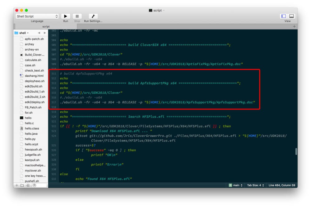
Task: Open apfs-patch.sh file
Action: pos(34,39)
